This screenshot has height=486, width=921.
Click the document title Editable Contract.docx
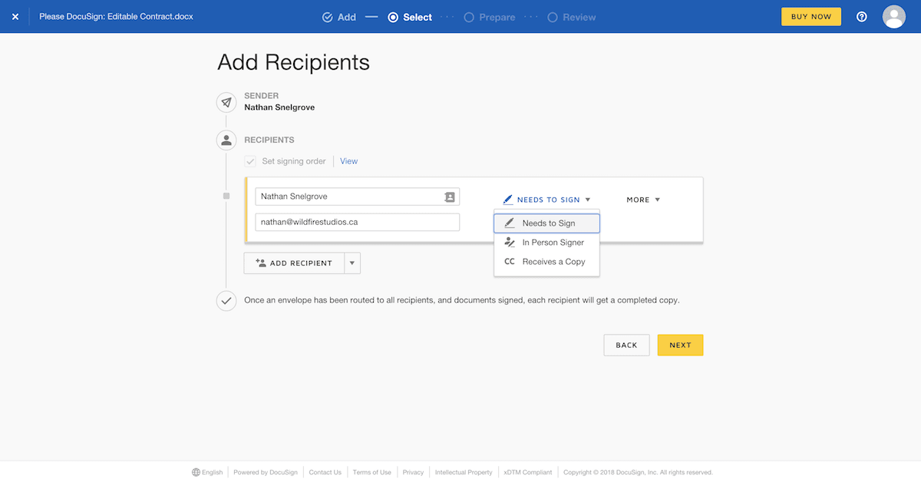point(116,16)
